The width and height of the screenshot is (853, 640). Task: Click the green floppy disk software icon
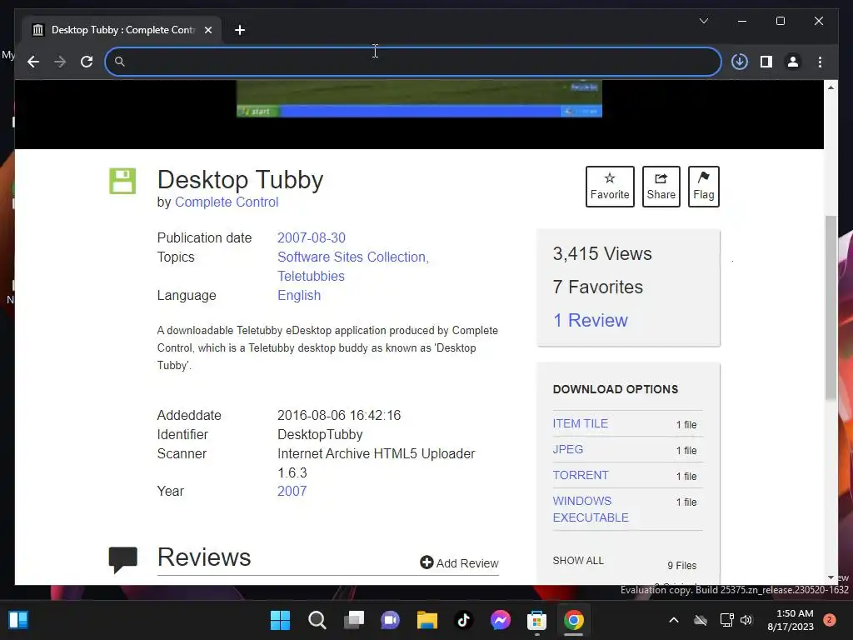pyautogui.click(x=122, y=181)
